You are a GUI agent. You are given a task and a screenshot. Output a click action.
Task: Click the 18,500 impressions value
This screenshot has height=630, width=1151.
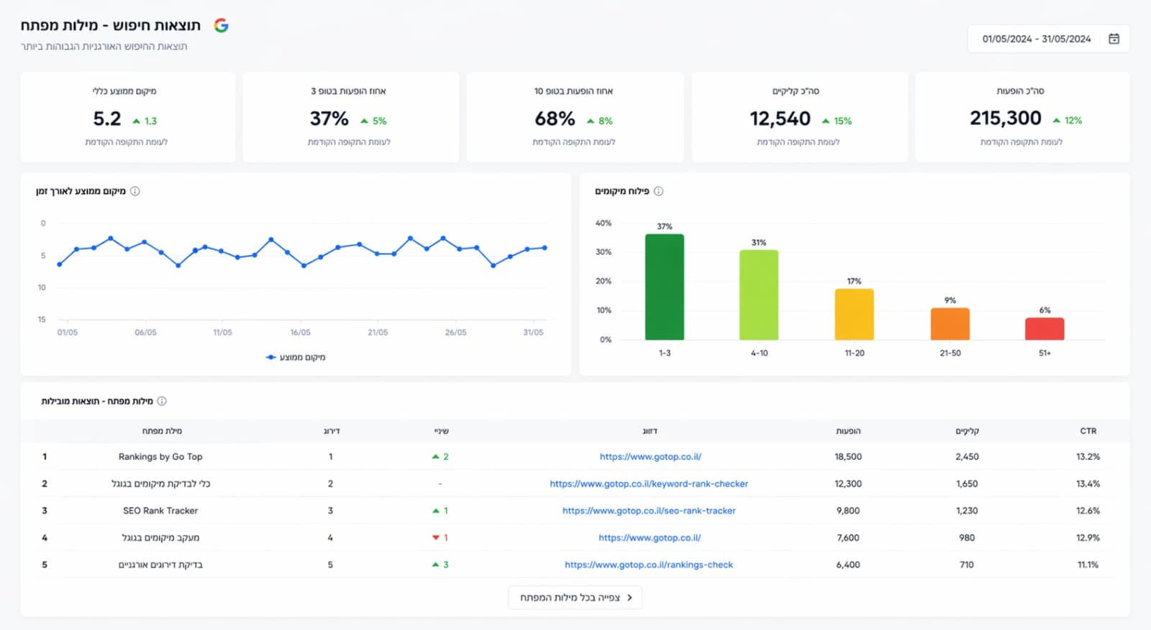848,456
